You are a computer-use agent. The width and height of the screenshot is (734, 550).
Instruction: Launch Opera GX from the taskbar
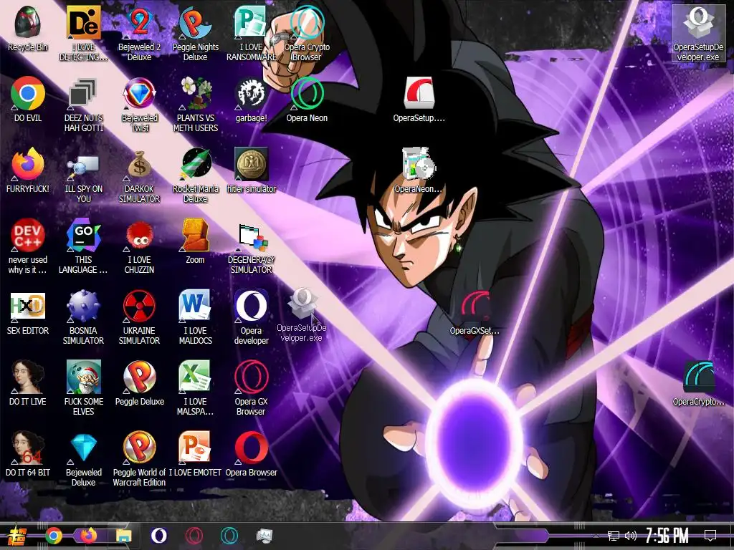(x=194, y=536)
